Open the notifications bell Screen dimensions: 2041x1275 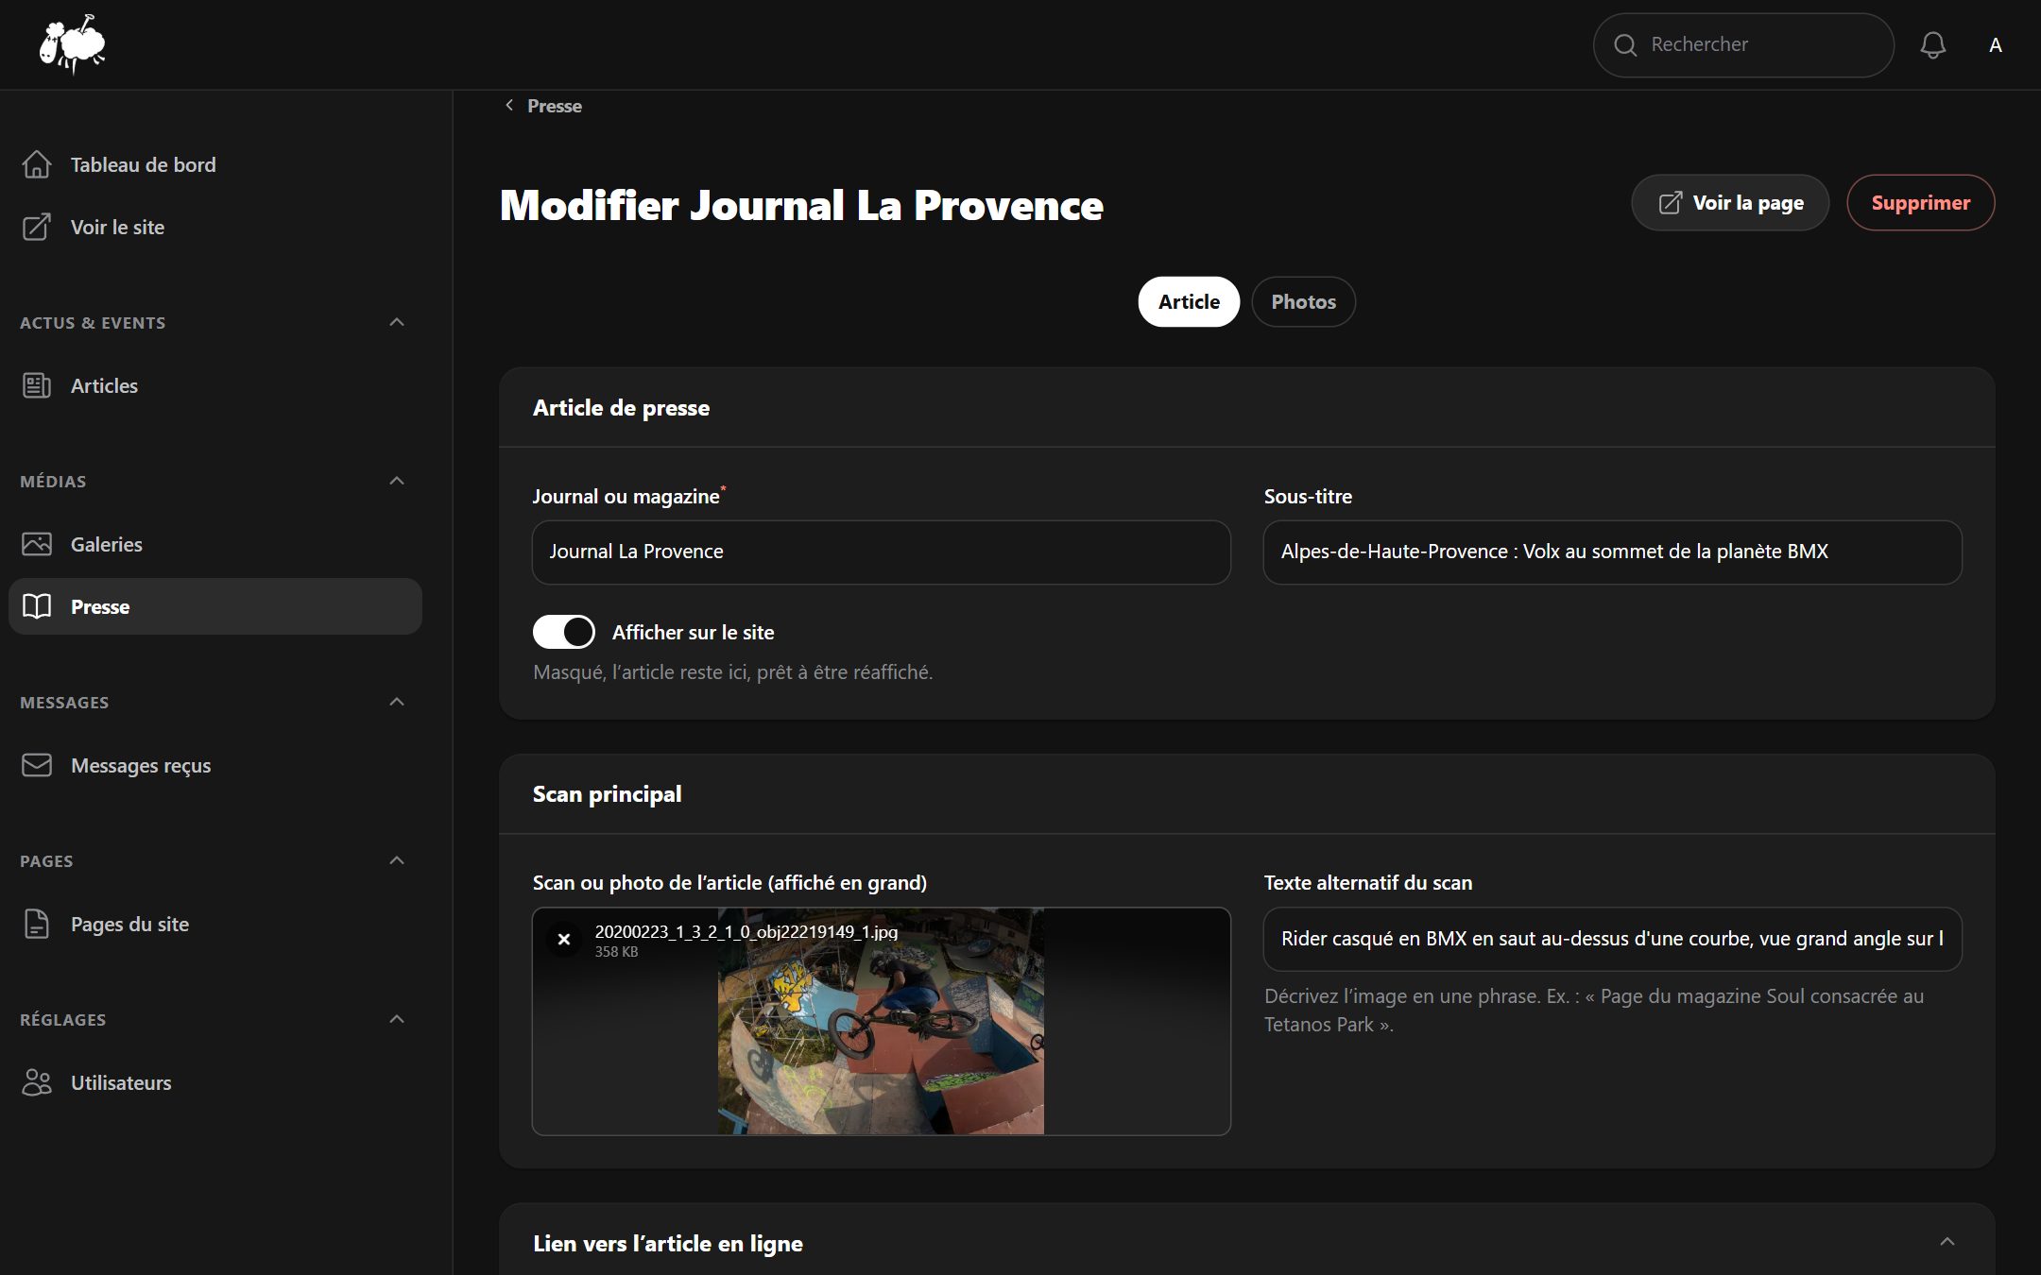1932,44
